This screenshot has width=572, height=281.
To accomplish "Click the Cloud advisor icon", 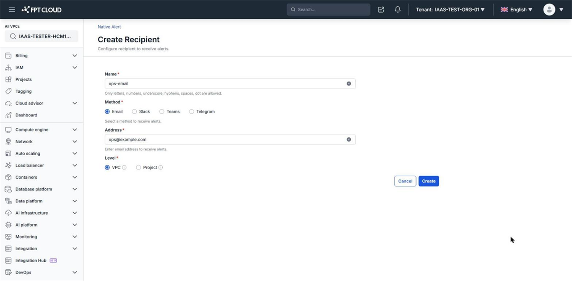I will (8, 103).
